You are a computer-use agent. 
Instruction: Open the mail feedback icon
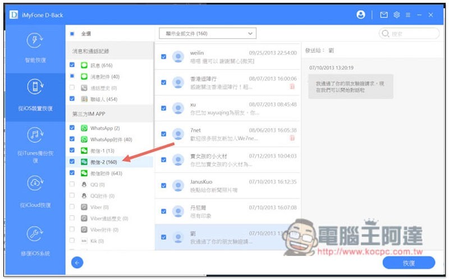coord(383,15)
